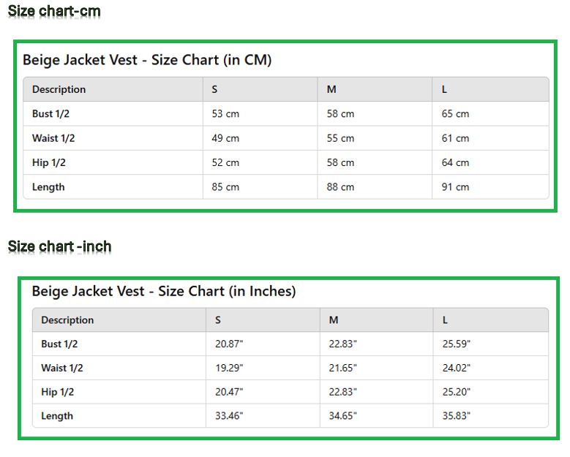570x457 pixels.
Task: Click the 25.20" hip value for size L
Action: (456, 392)
